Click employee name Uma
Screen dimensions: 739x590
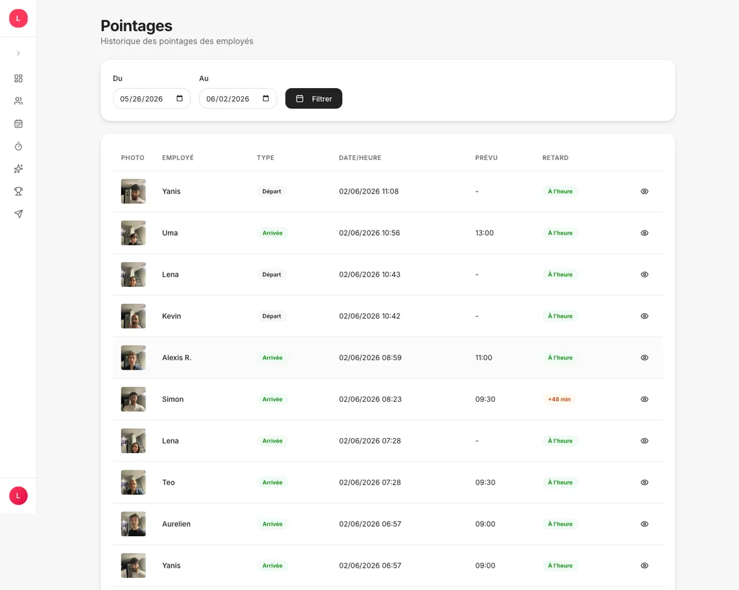[170, 233]
